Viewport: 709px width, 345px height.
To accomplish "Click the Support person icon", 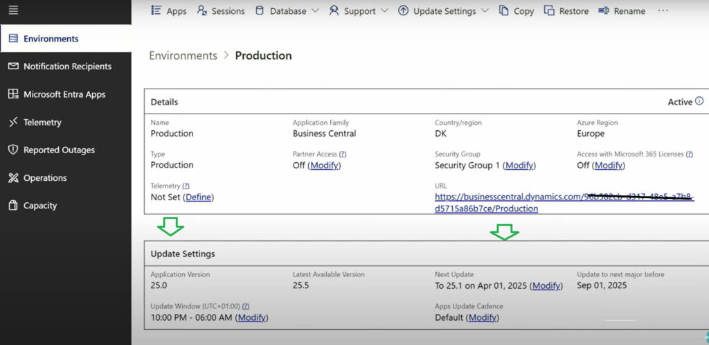I will coord(334,11).
